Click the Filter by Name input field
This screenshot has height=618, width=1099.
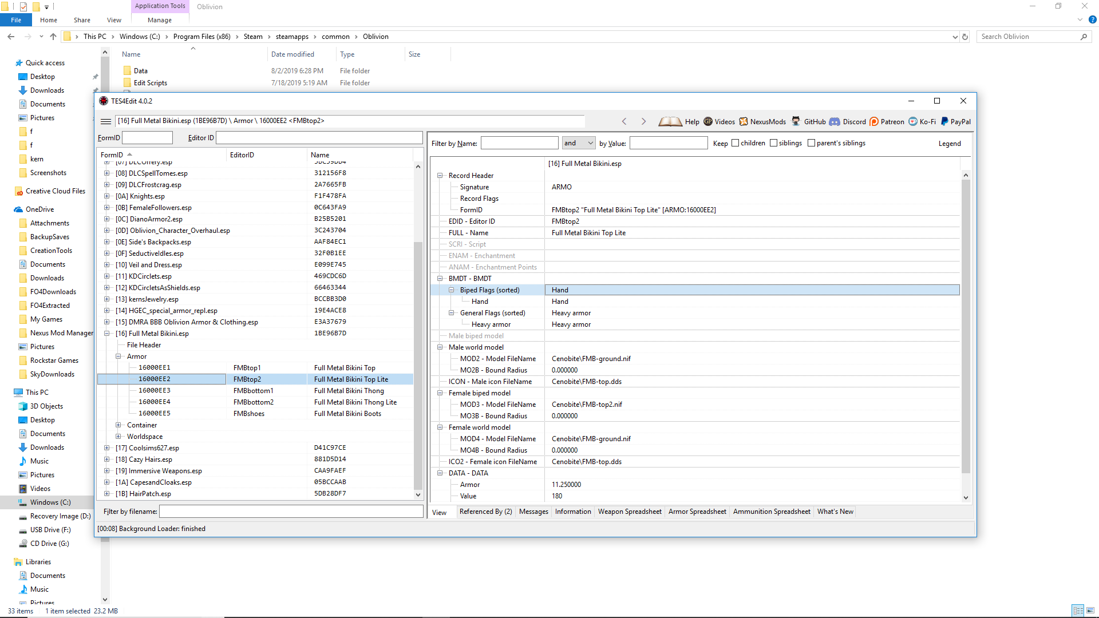tap(520, 143)
